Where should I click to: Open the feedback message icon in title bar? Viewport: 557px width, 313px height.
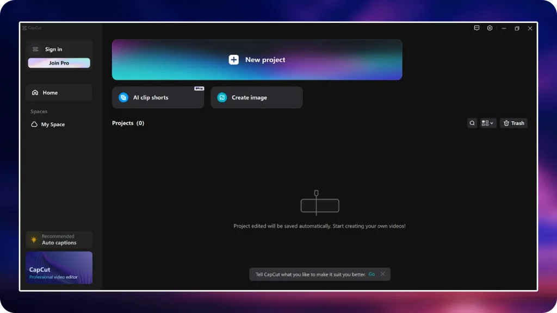click(x=476, y=28)
